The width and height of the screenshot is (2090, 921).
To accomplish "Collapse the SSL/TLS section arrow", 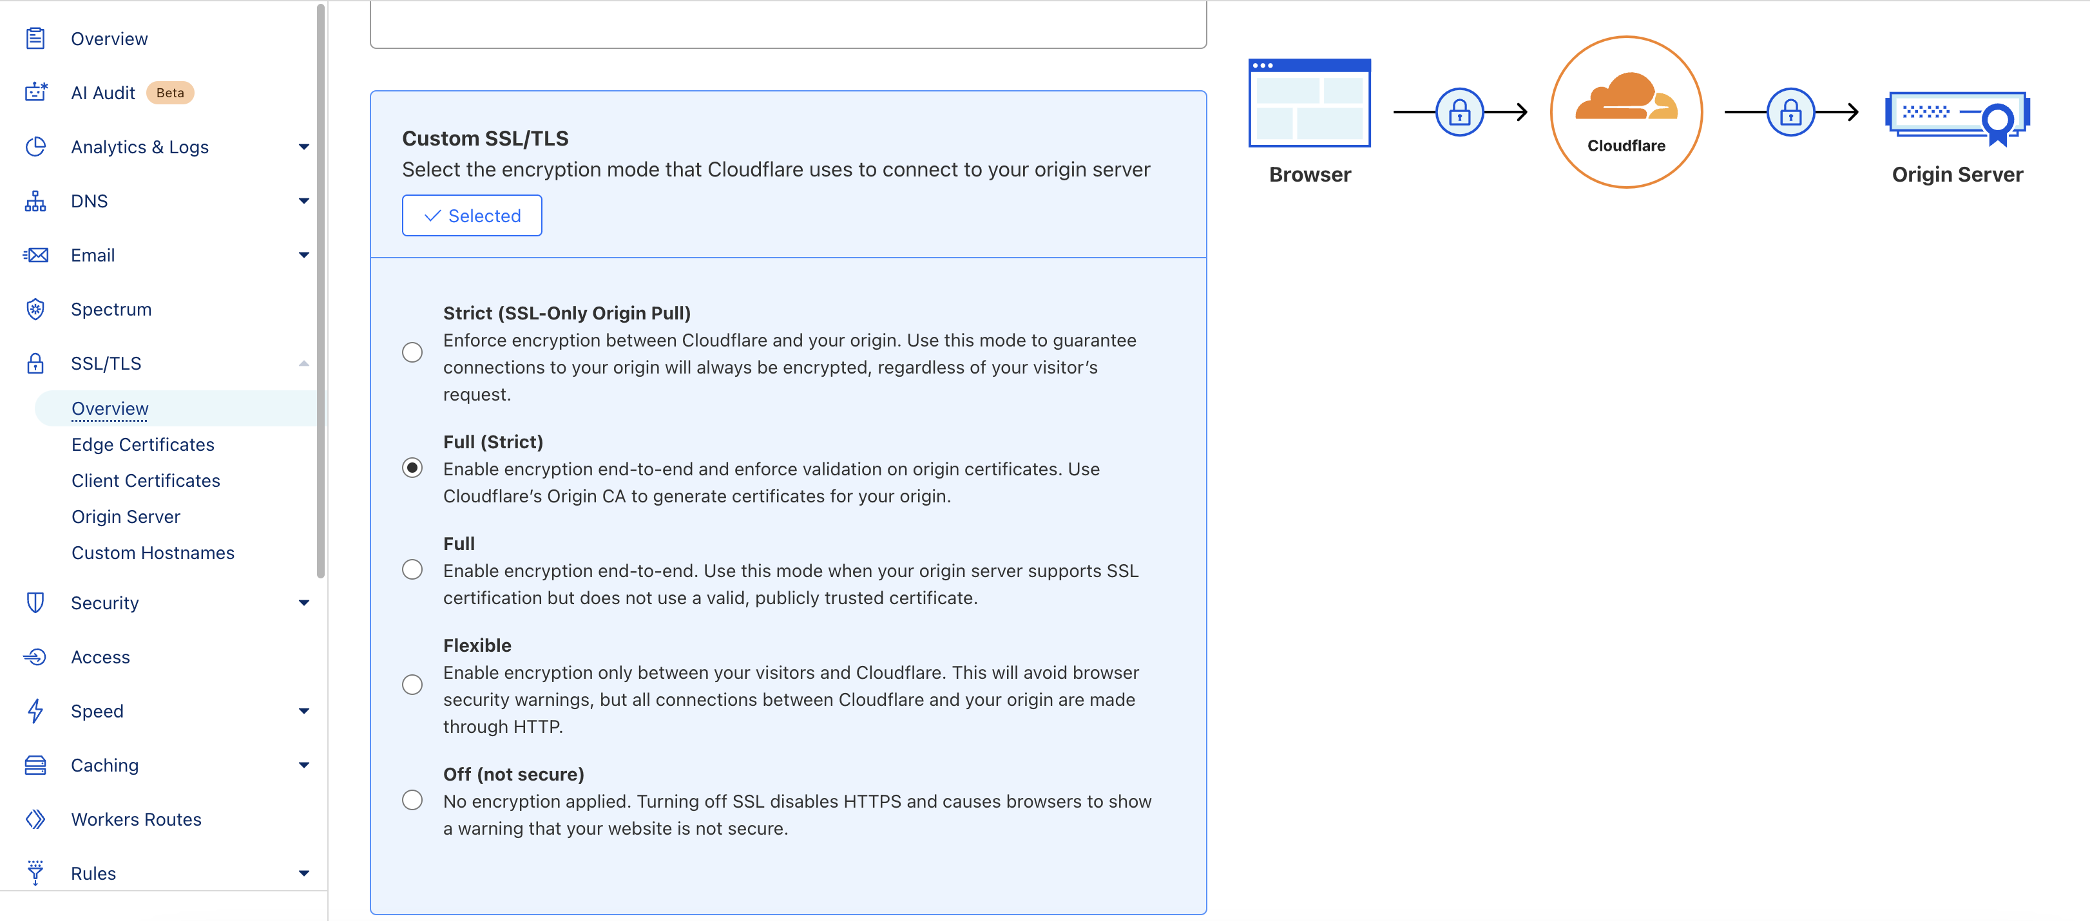I will point(303,363).
